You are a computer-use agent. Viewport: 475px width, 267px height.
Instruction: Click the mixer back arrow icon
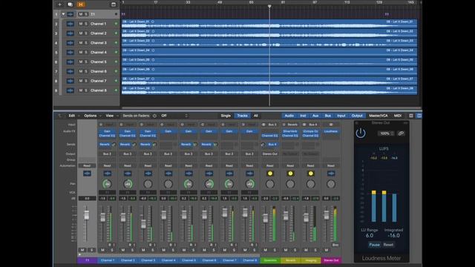(59, 116)
